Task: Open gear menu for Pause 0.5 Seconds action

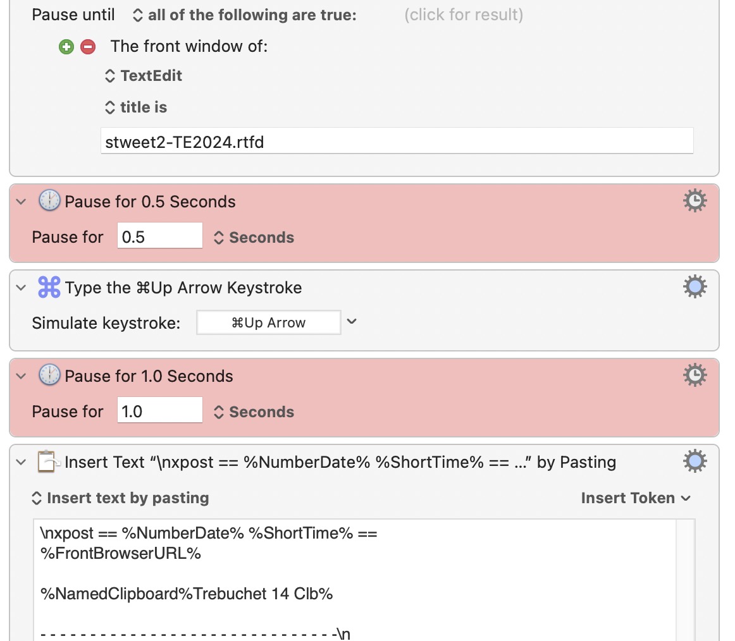Action: click(x=695, y=201)
